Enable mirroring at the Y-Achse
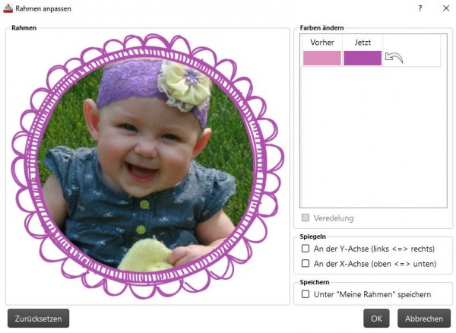The height and width of the screenshot is (333, 456). coord(306,249)
